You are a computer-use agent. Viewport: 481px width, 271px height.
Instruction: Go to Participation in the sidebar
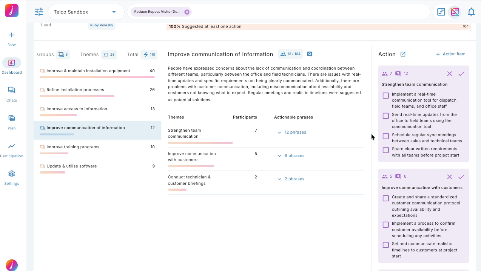(x=12, y=149)
